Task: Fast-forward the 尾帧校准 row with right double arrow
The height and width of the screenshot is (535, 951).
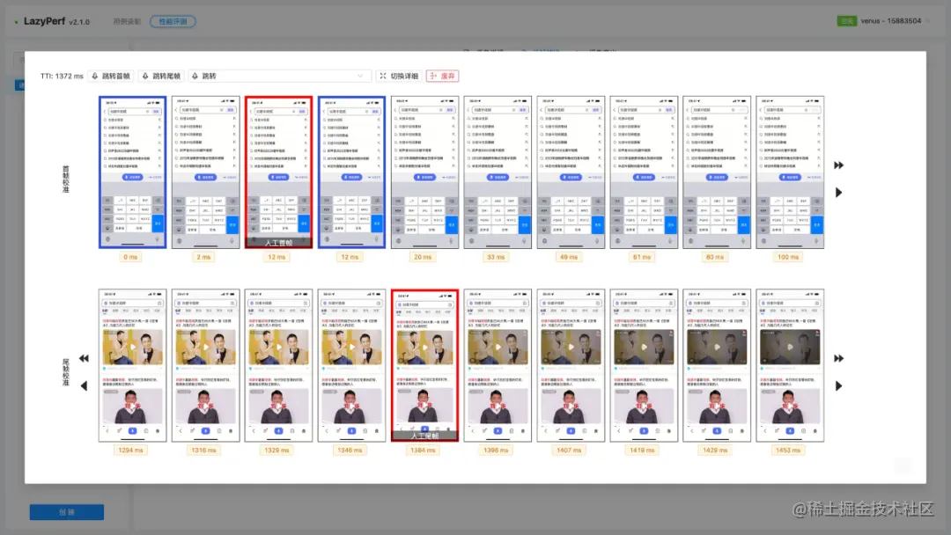Action: tap(839, 358)
